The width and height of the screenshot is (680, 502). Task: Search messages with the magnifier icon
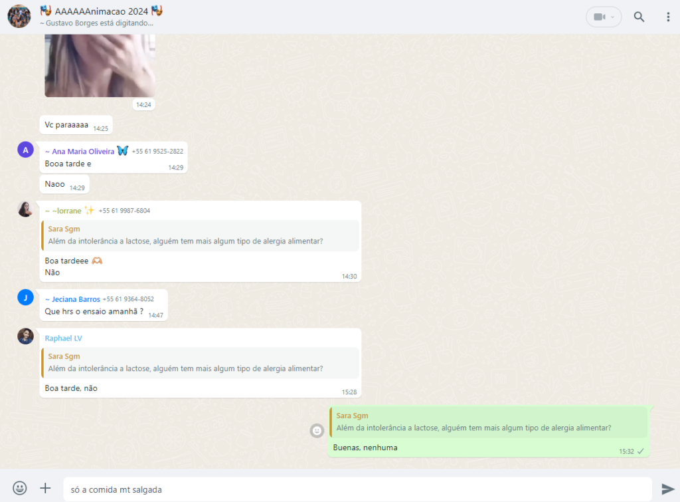[639, 17]
